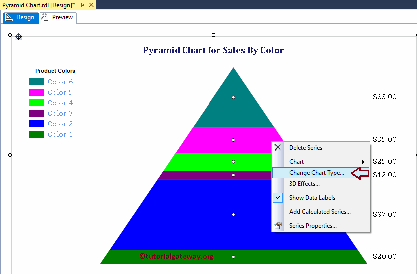Click the $25.00 data label
The width and height of the screenshot is (417, 274).
[x=385, y=161]
